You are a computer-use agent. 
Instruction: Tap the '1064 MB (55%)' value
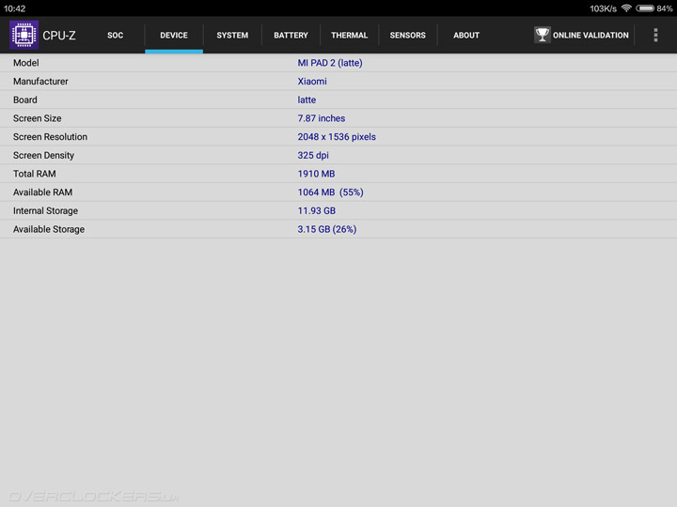pos(330,192)
